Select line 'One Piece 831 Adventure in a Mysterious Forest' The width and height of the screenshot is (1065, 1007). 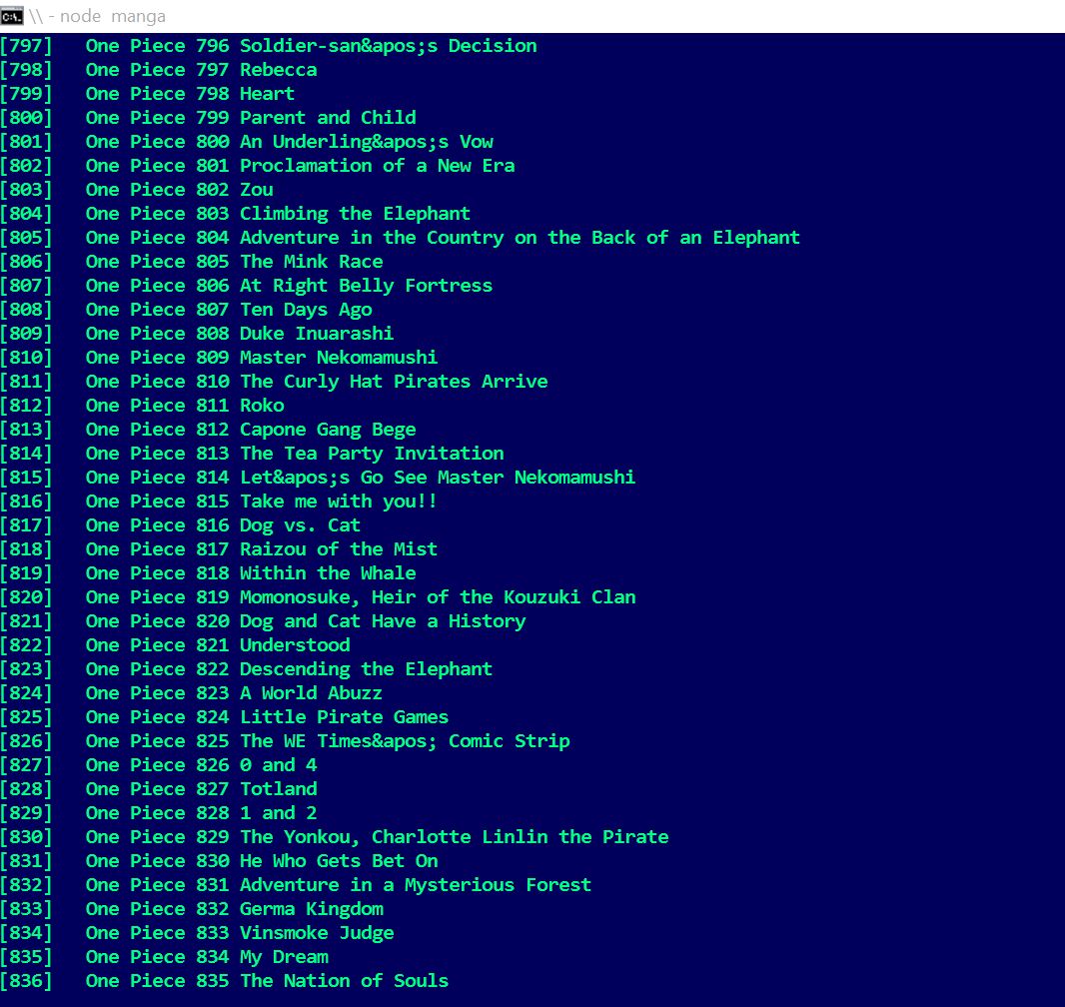click(339, 885)
